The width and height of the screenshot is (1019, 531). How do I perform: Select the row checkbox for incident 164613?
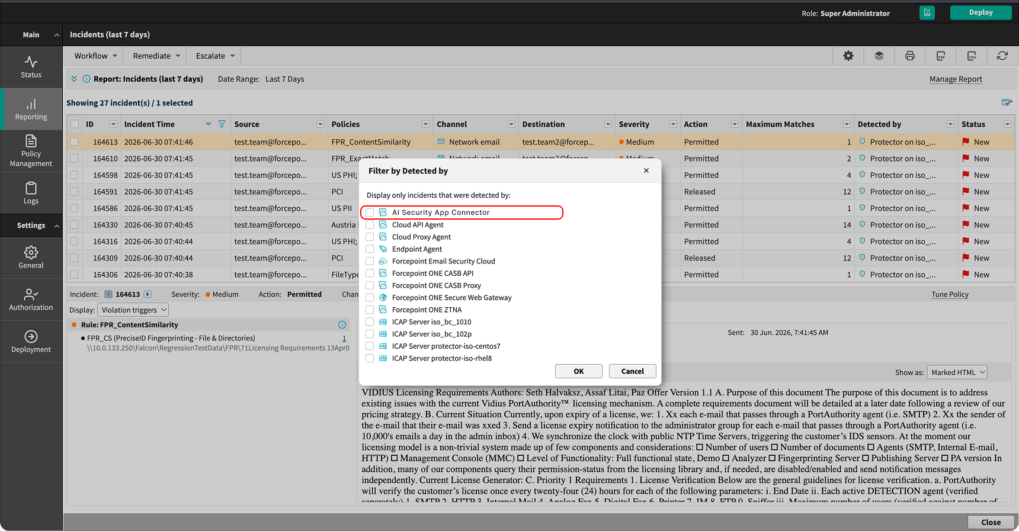pos(74,142)
